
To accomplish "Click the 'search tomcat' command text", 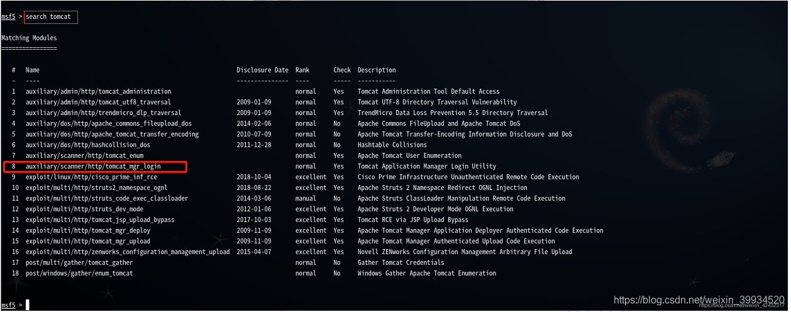I will (x=50, y=16).
